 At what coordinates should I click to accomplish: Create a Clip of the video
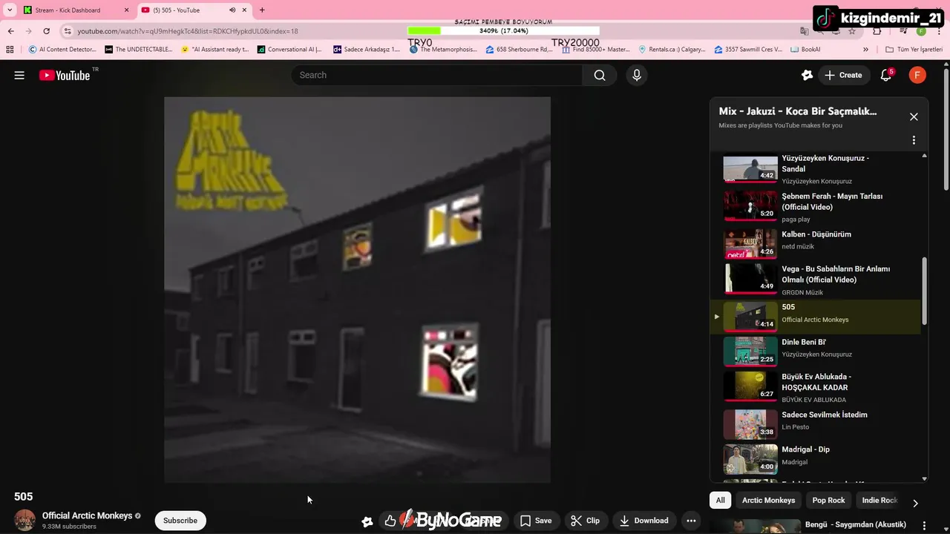pos(586,521)
